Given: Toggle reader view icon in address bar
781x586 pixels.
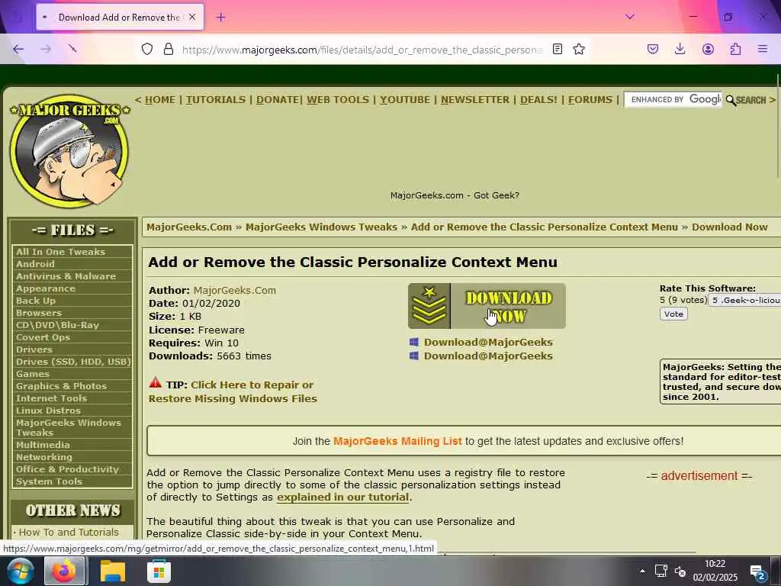Looking at the screenshot, I should (558, 49).
